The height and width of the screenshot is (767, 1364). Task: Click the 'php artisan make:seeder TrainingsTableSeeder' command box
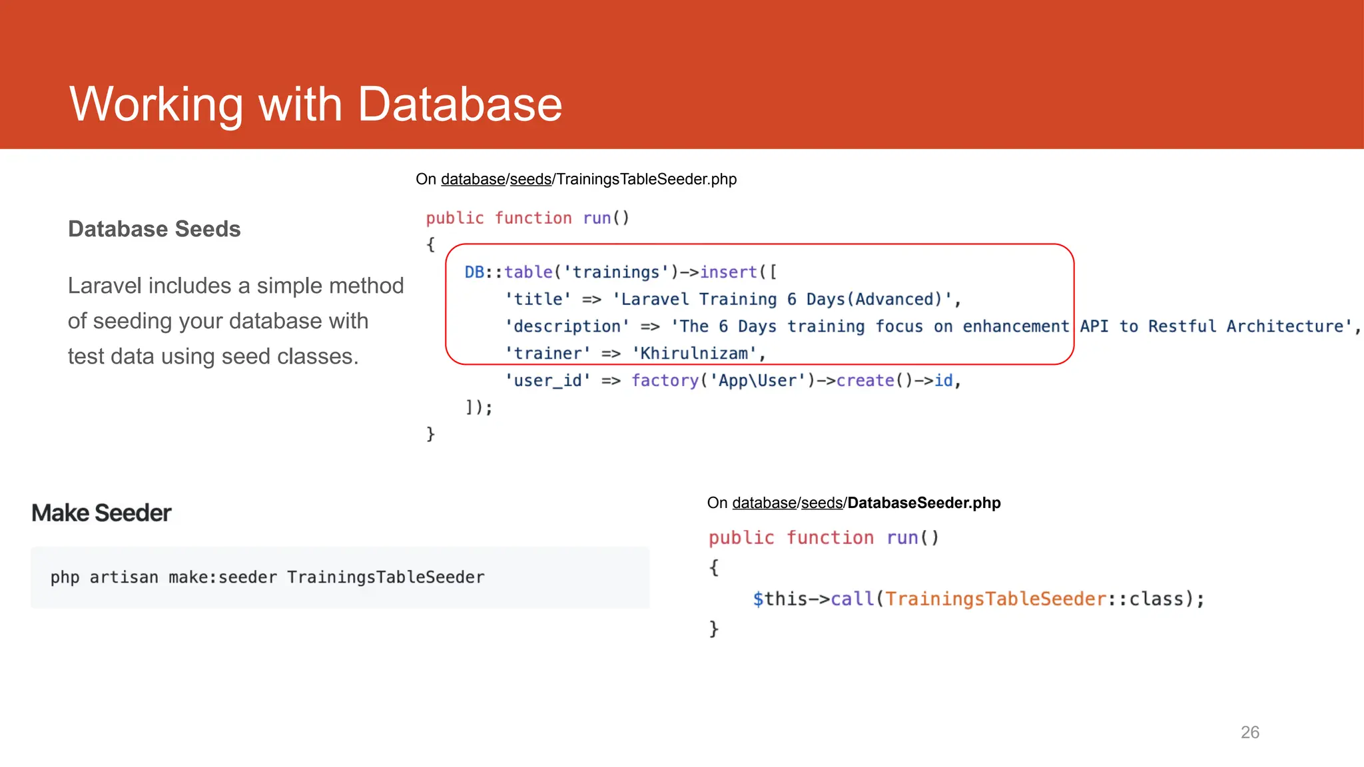[x=340, y=577]
